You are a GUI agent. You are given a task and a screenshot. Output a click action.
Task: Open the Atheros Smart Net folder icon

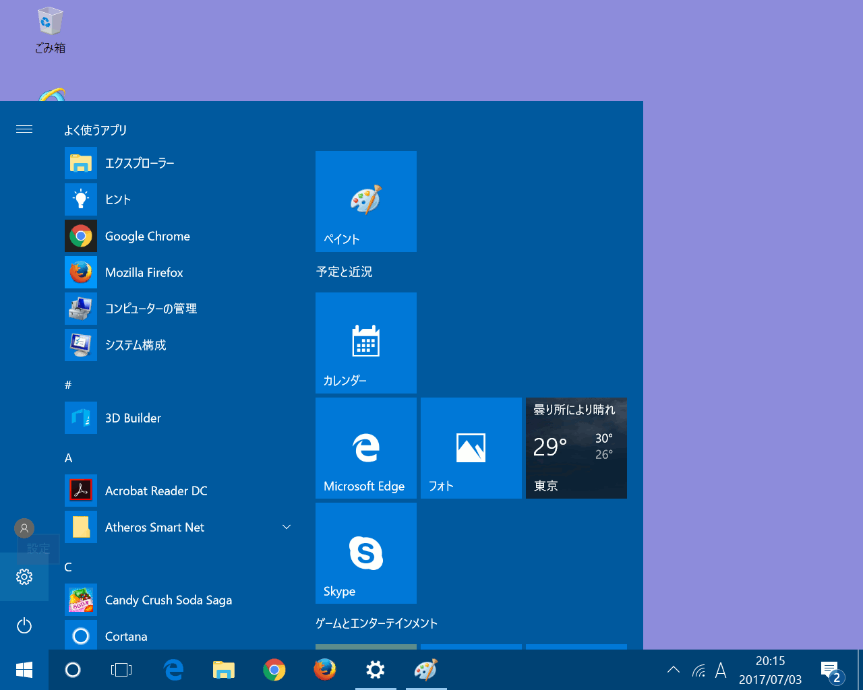81,527
